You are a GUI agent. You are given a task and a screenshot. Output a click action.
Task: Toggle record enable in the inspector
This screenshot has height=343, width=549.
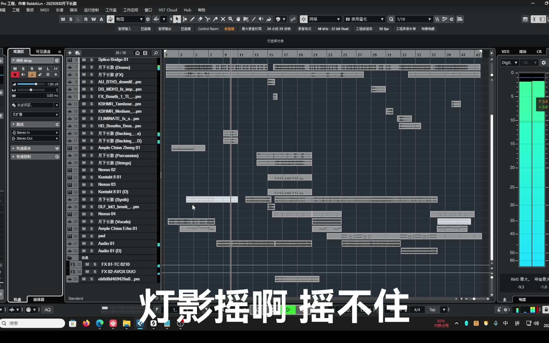point(15,75)
